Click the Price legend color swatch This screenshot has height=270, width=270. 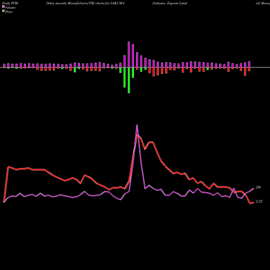click(x=3, y=11)
